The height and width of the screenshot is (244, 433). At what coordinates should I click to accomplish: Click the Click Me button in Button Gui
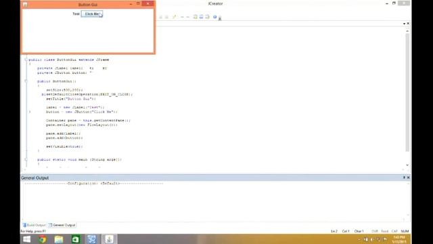coord(92,14)
